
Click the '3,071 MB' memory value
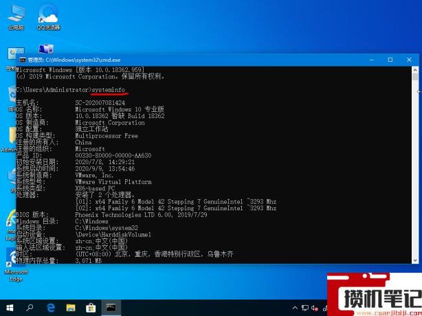click(88, 260)
